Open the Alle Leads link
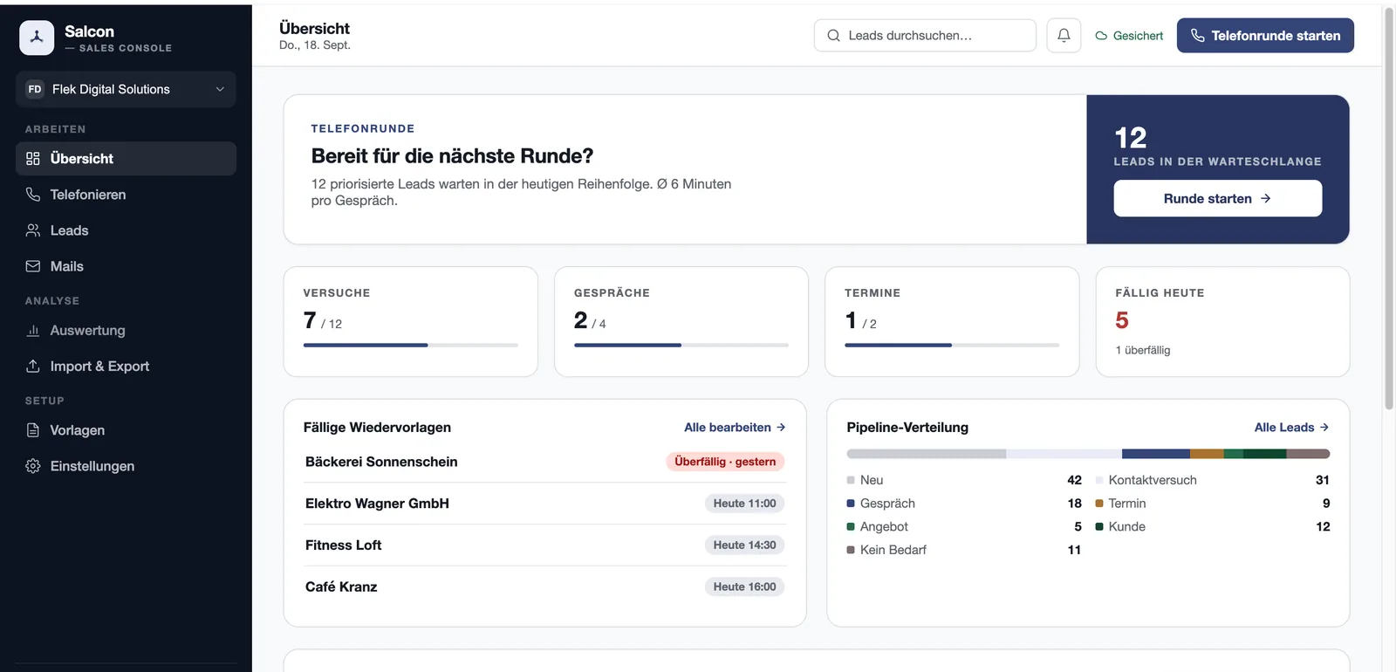 [x=1291, y=428]
